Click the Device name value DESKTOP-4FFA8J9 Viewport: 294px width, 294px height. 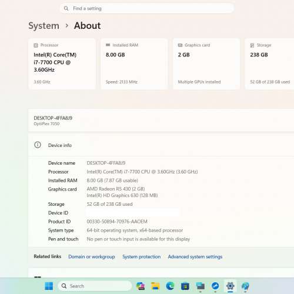pos(106,163)
